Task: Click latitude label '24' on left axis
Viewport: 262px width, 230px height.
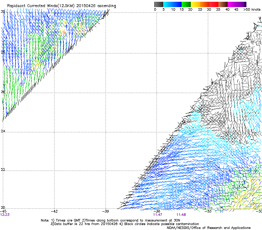Action: tap(3, 131)
